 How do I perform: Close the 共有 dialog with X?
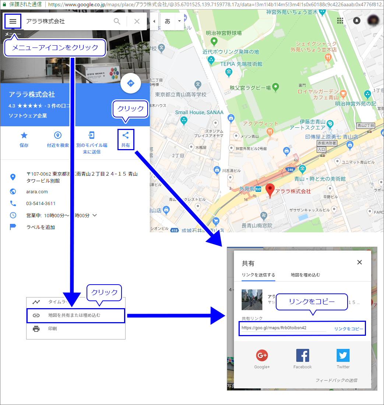[359, 263]
